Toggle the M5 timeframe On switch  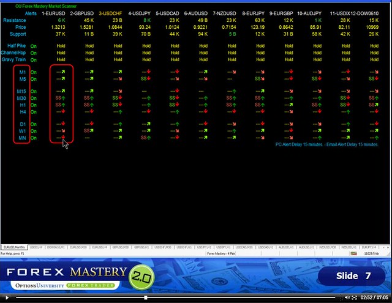coord(34,79)
